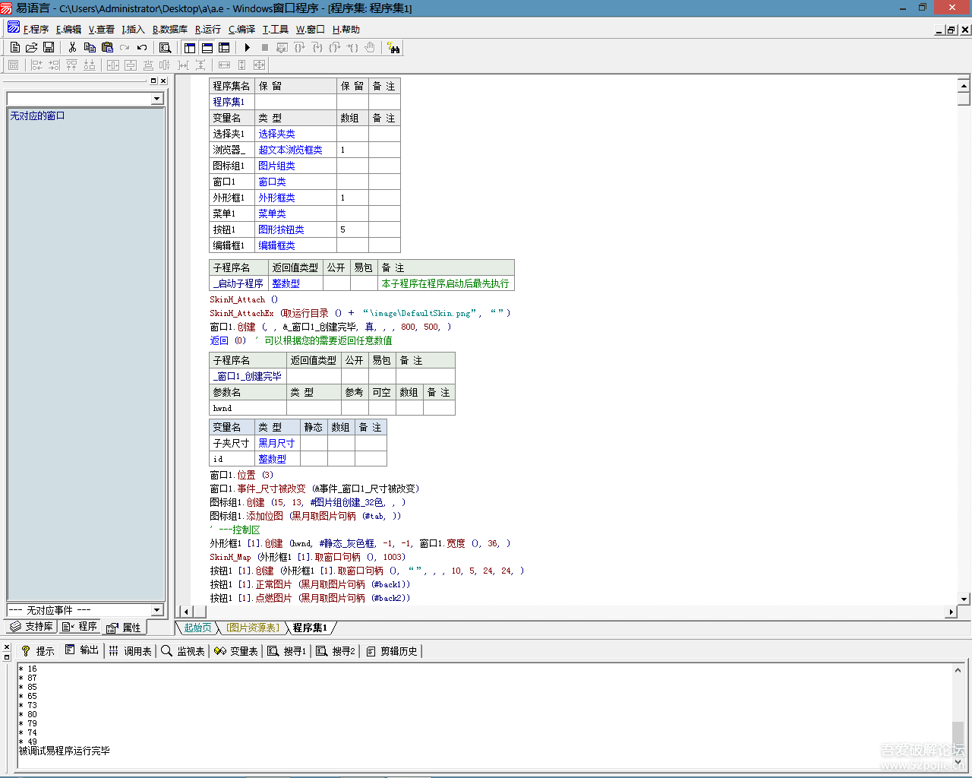Open the 输出 output tab
Screen dimensions: 972x778
click(x=82, y=650)
